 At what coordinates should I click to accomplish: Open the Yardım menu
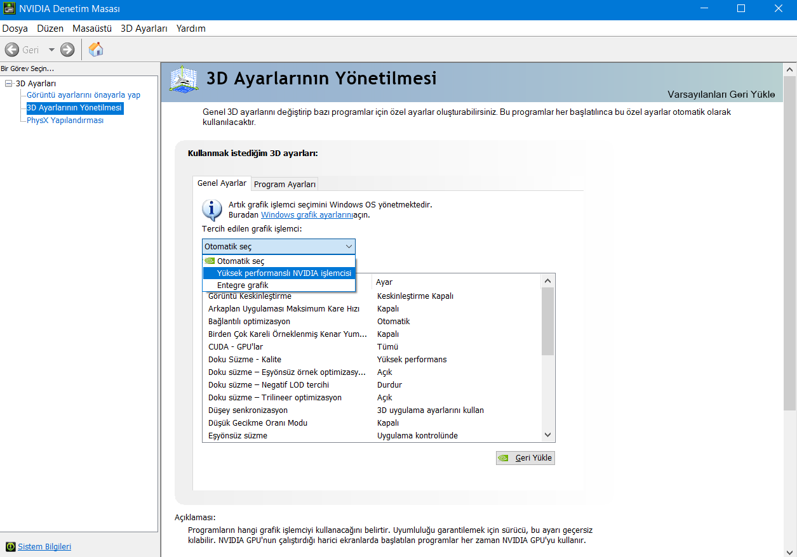(x=191, y=29)
